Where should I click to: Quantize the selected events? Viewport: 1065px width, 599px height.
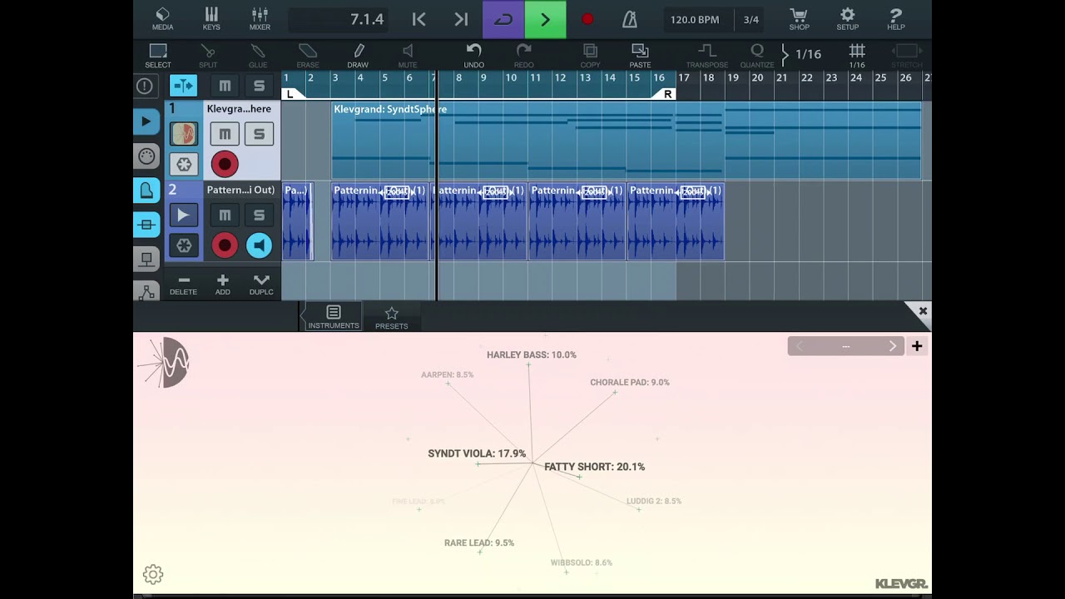(757, 56)
